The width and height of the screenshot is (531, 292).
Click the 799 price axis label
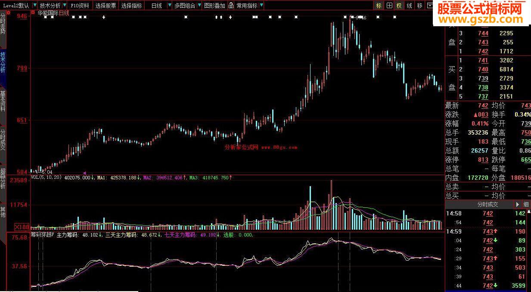pos(22,68)
